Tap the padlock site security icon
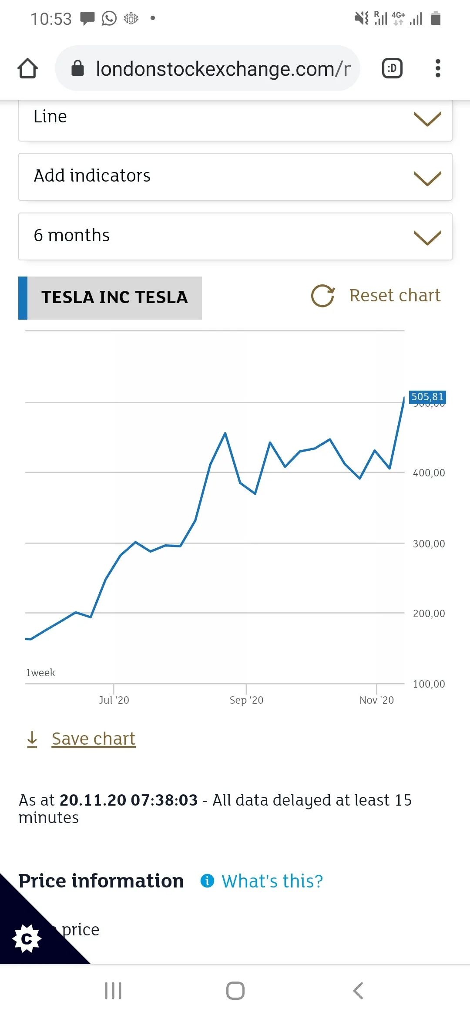Viewport: 470px width, 1019px height. coord(77,68)
